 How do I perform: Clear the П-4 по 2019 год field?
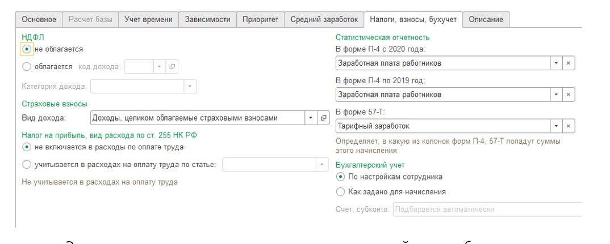tap(569, 95)
